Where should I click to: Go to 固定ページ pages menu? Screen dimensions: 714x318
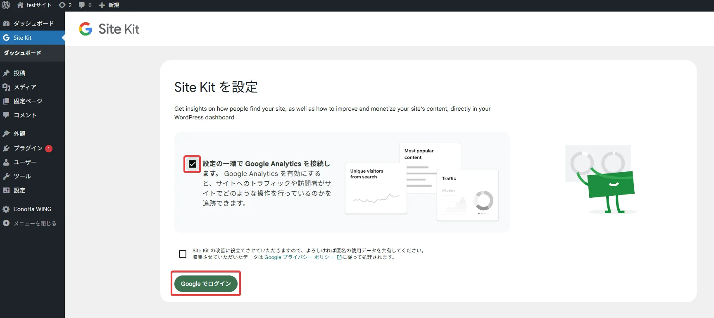pyautogui.click(x=32, y=101)
